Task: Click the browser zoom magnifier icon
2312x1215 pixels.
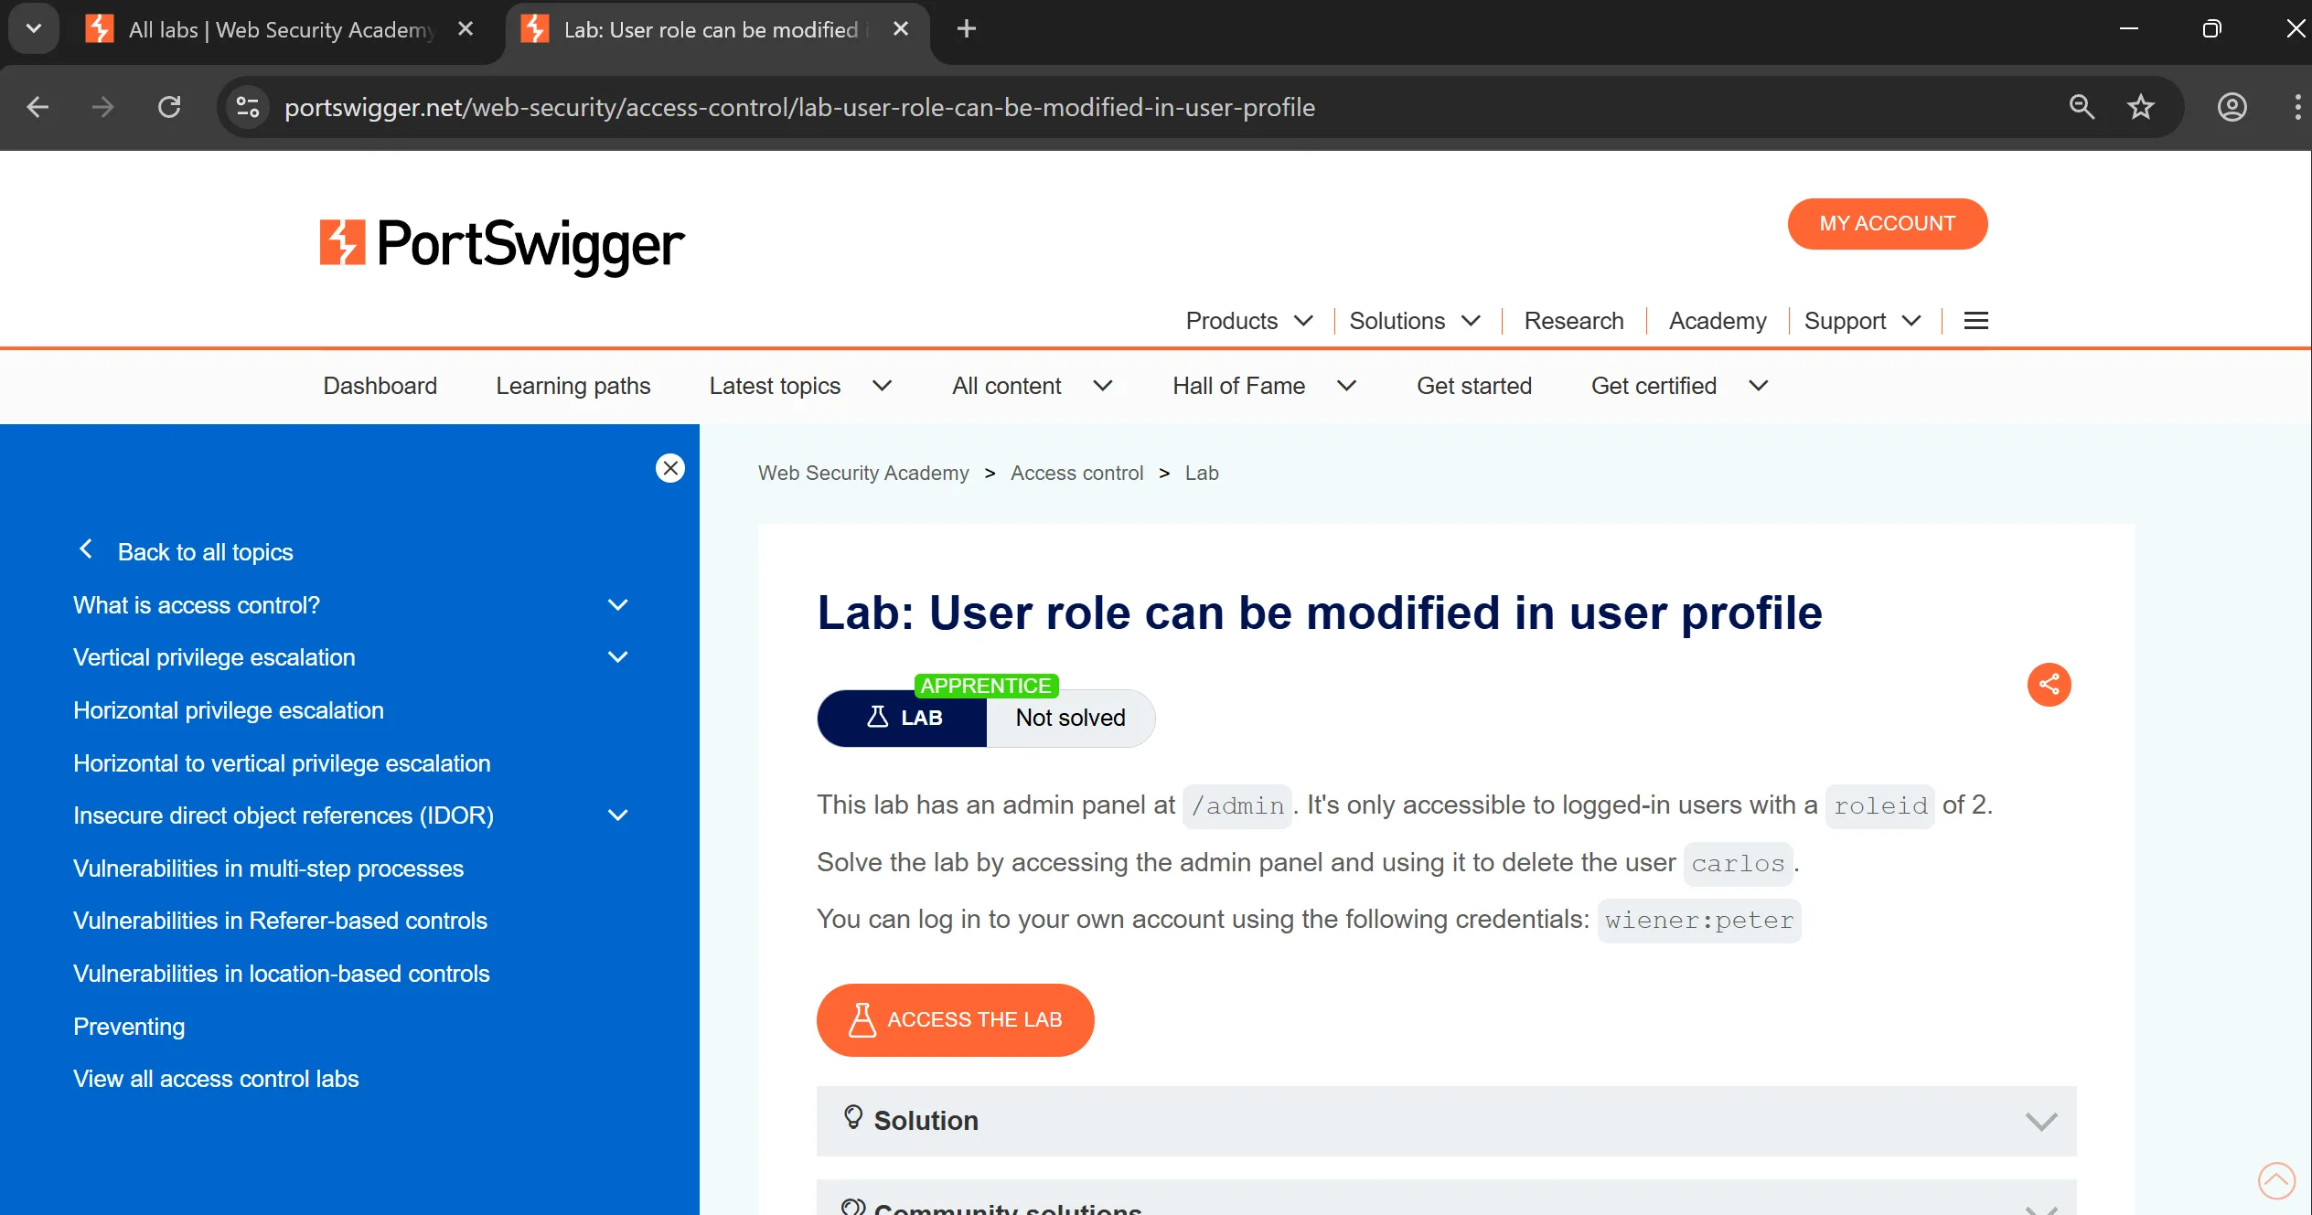Action: 2081,107
